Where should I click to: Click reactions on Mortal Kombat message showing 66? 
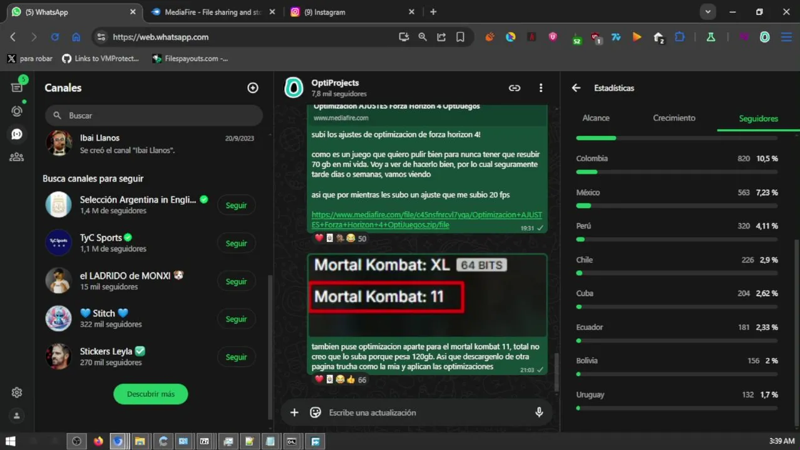341,379
